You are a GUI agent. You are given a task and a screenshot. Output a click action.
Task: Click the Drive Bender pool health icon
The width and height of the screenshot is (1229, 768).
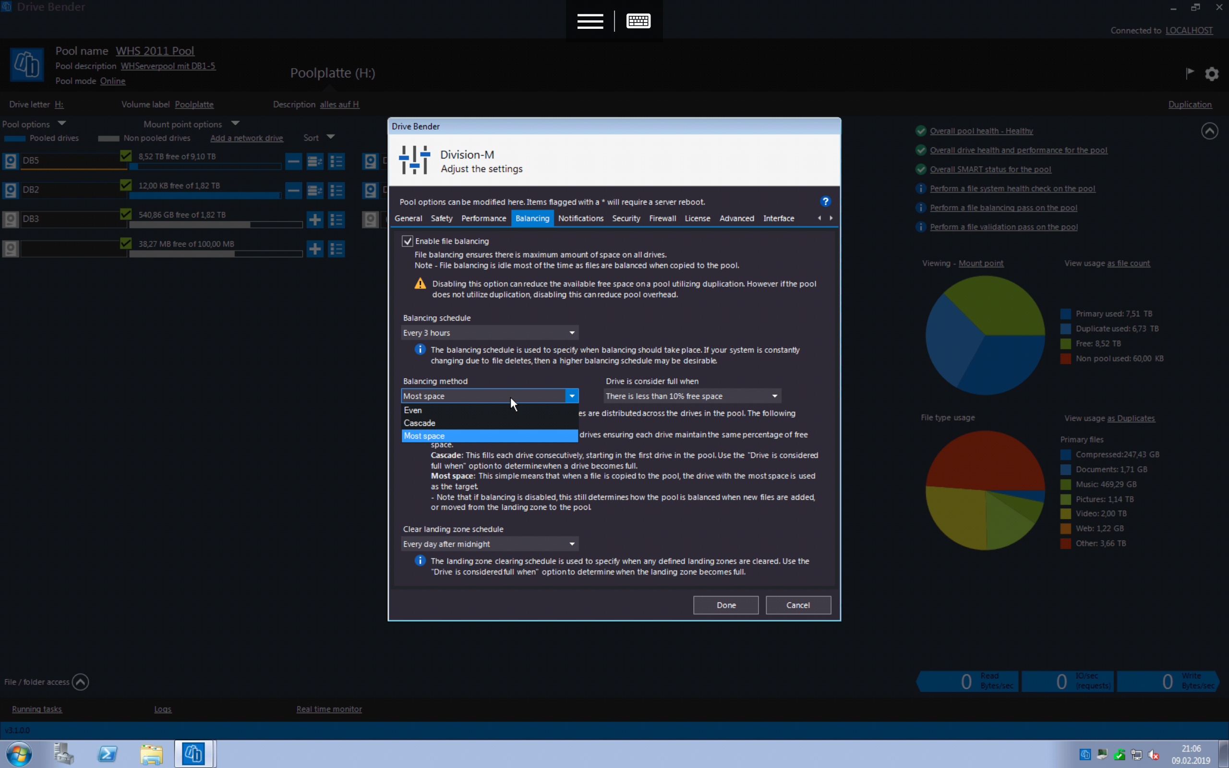(920, 130)
